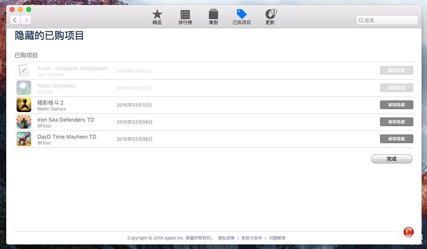The image size is (427, 249).
Task: Click the Irvue - Unsplash Wallpapers app icon
Action: (24, 71)
